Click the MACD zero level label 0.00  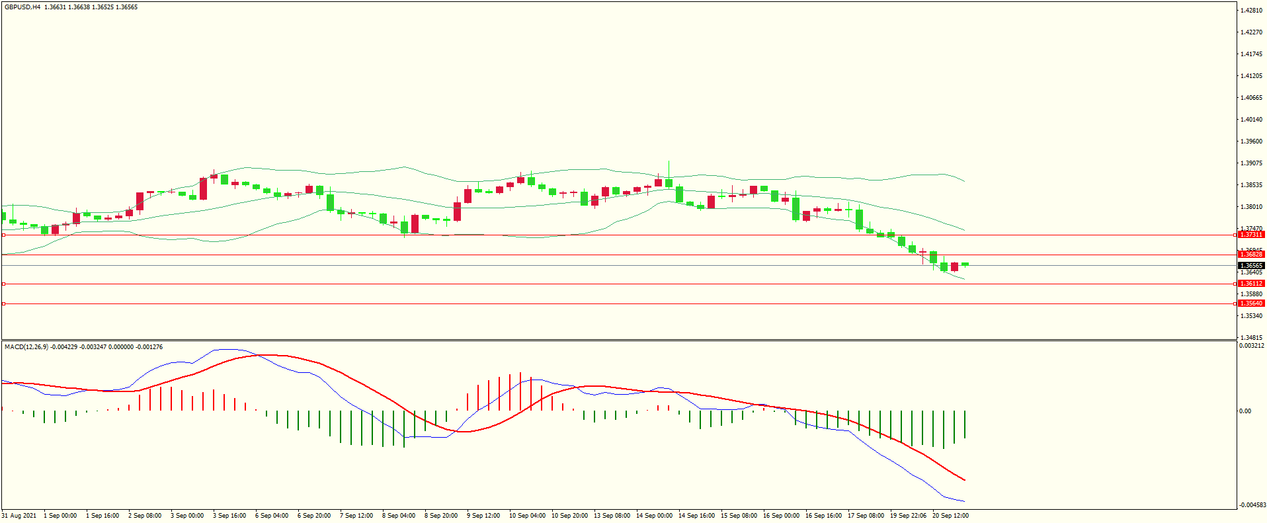point(1245,411)
